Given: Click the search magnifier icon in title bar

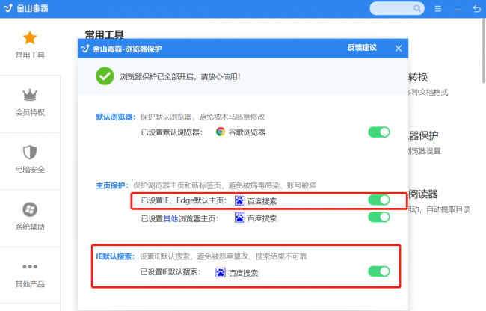Looking at the screenshot, I should point(417,8).
